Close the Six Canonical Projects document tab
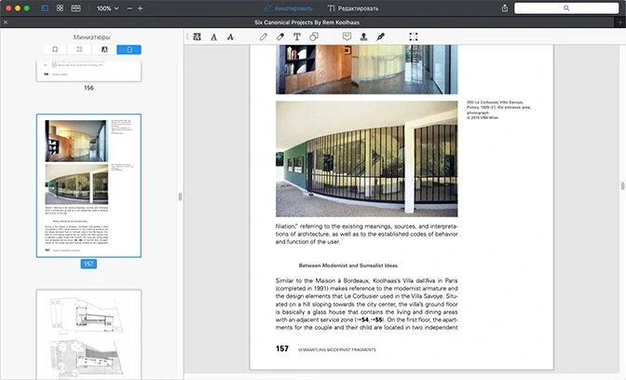The width and height of the screenshot is (626, 380). pos(6,22)
